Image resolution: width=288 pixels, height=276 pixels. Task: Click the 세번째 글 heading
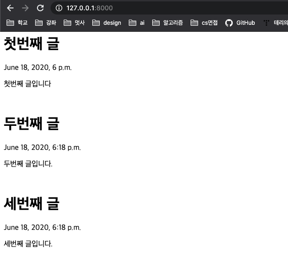[31, 203]
